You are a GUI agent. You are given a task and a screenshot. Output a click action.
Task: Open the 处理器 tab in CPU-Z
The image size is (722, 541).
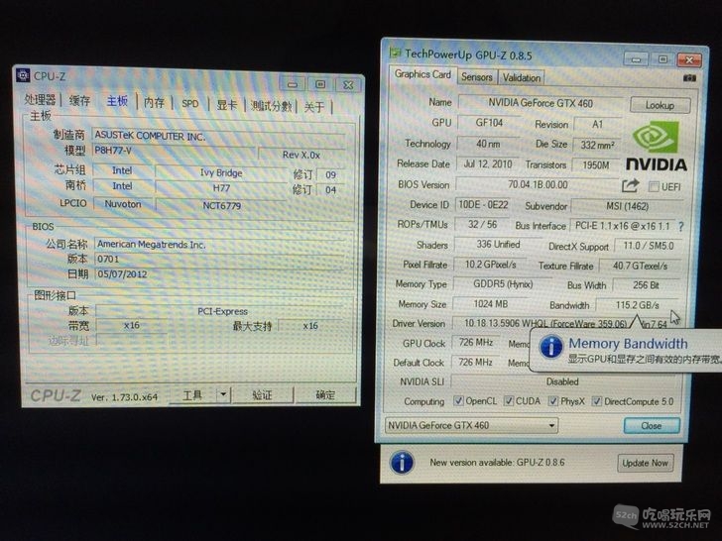40,99
